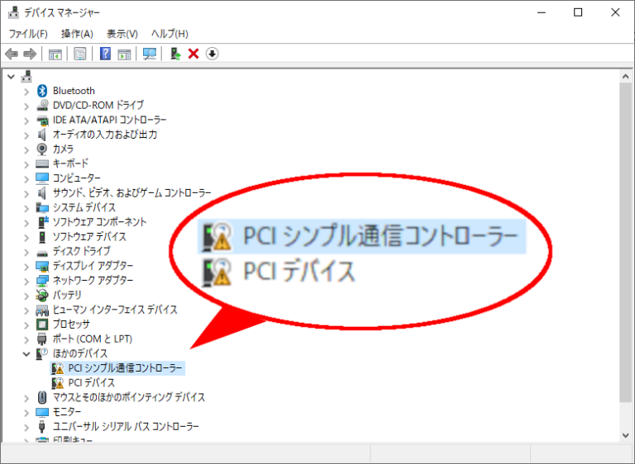
Task: Click the プロセッサ chip icon
Action: (42, 324)
